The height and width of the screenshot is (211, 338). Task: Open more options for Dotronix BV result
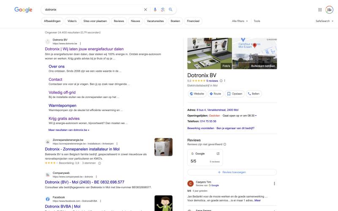tap(80, 43)
